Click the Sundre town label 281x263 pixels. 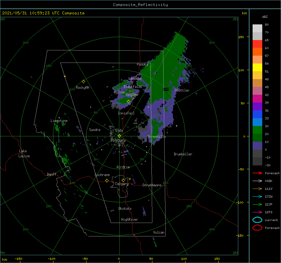(x=95, y=129)
